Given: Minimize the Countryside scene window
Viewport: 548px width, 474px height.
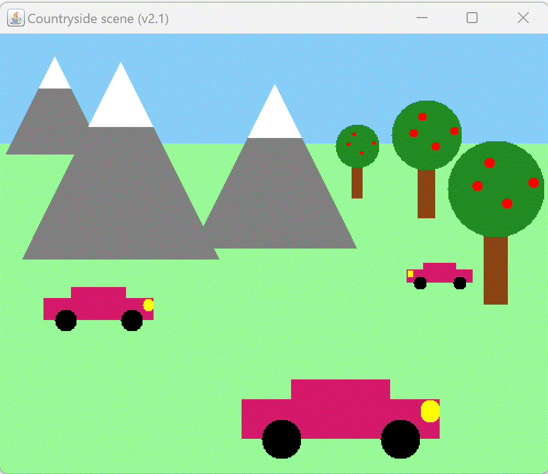Looking at the screenshot, I should (422, 18).
